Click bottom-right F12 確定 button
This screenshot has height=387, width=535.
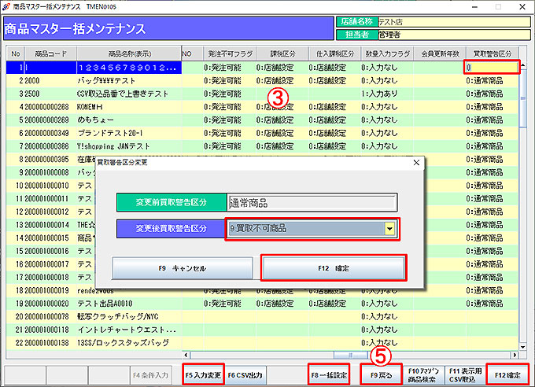click(x=507, y=374)
